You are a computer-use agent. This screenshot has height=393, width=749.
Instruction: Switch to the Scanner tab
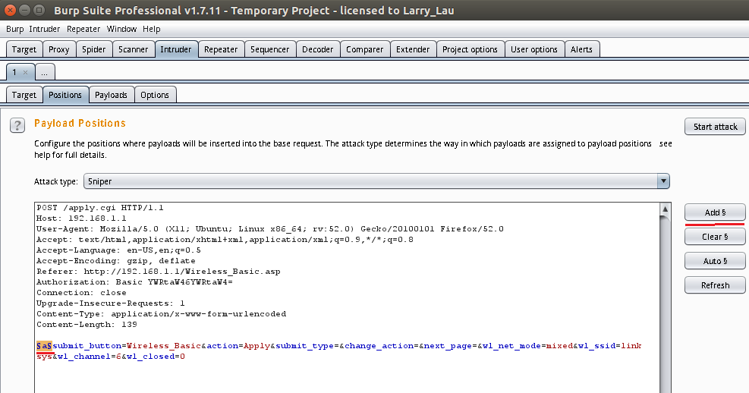coord(134,49)
